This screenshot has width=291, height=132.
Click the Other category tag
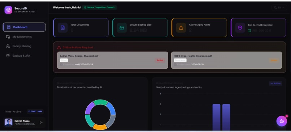pyautogui.click(x=64, y=60)
